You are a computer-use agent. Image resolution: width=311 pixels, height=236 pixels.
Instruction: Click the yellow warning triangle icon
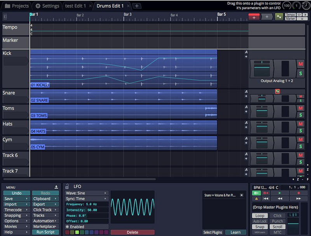tap(257, 198)
